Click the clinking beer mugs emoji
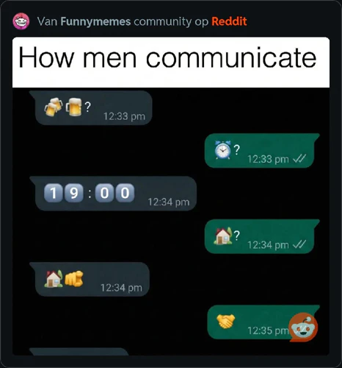 pyautogui.click(x=54, y=107)
